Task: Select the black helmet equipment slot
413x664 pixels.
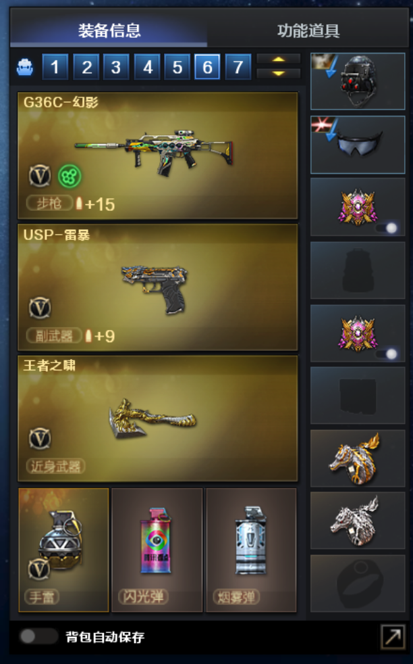Action: click(x=358, y=81)
